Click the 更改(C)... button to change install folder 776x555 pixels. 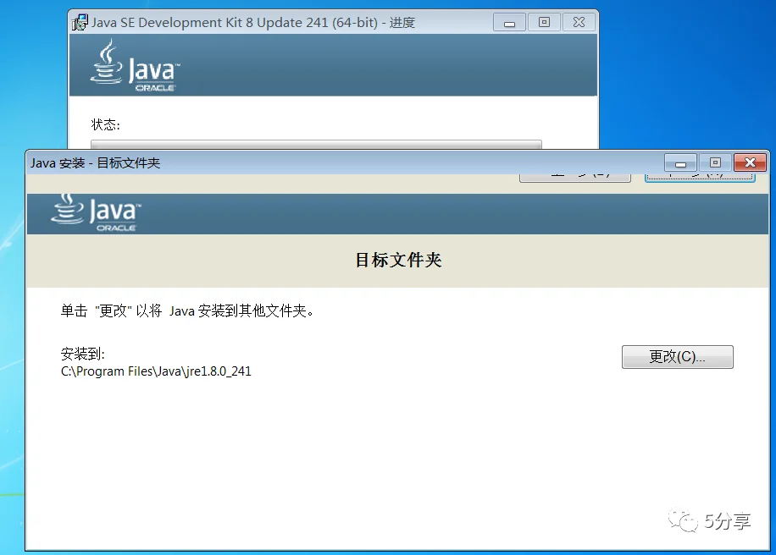coord(677,356)
